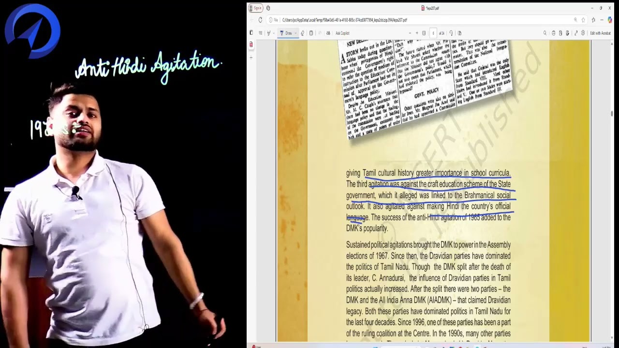Open the workspaces icon beside Sign in

point(268,8)
